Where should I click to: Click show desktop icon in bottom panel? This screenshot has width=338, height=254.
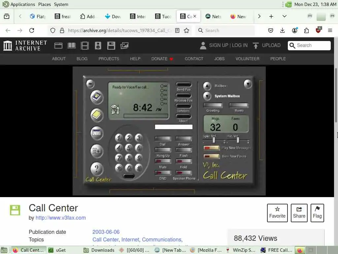point(4,250)
